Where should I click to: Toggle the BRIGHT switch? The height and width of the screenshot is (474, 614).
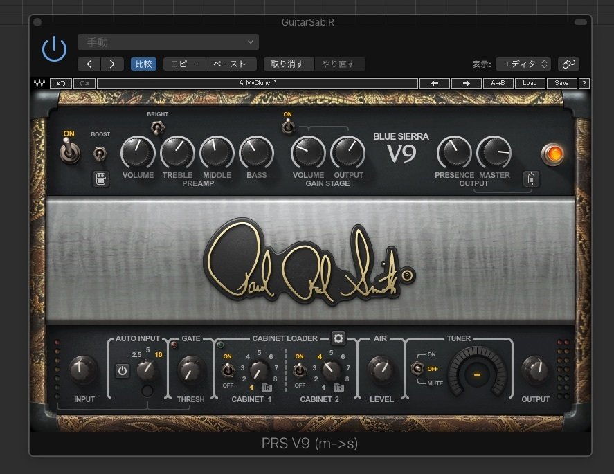tap(157, 127)
